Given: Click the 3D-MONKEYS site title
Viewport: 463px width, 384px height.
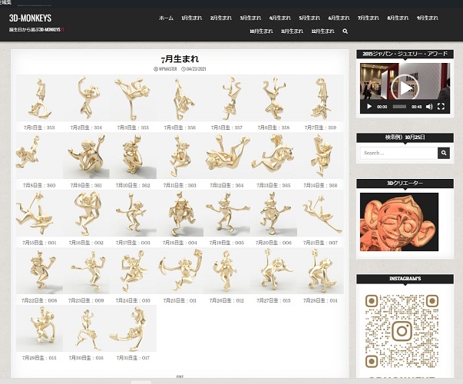Looking at the screenshot, I should [x=29, y=17].
